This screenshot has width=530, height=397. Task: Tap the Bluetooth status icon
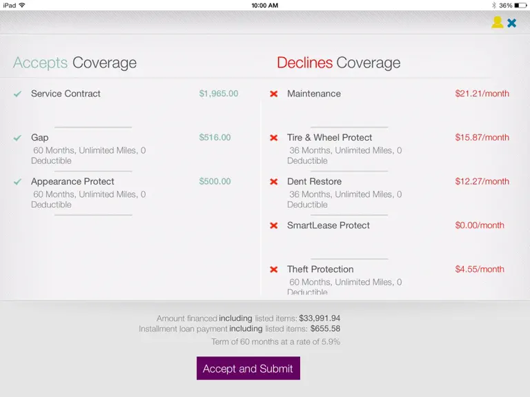[x=494, y=6]
